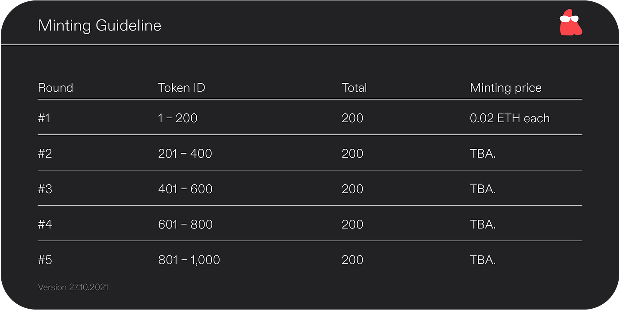The height and width of the screenshot is (310, 620).
Task: Click the total 200 in round #5 row
Action: coord(353,260)
